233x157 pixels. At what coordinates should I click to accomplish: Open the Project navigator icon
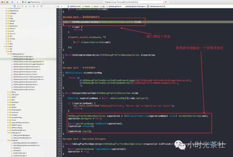click(15, 6)
